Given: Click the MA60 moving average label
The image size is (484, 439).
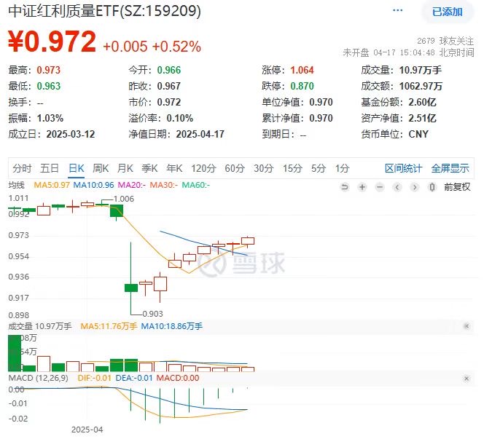Looking at the screenshot, I should (195, 185).
